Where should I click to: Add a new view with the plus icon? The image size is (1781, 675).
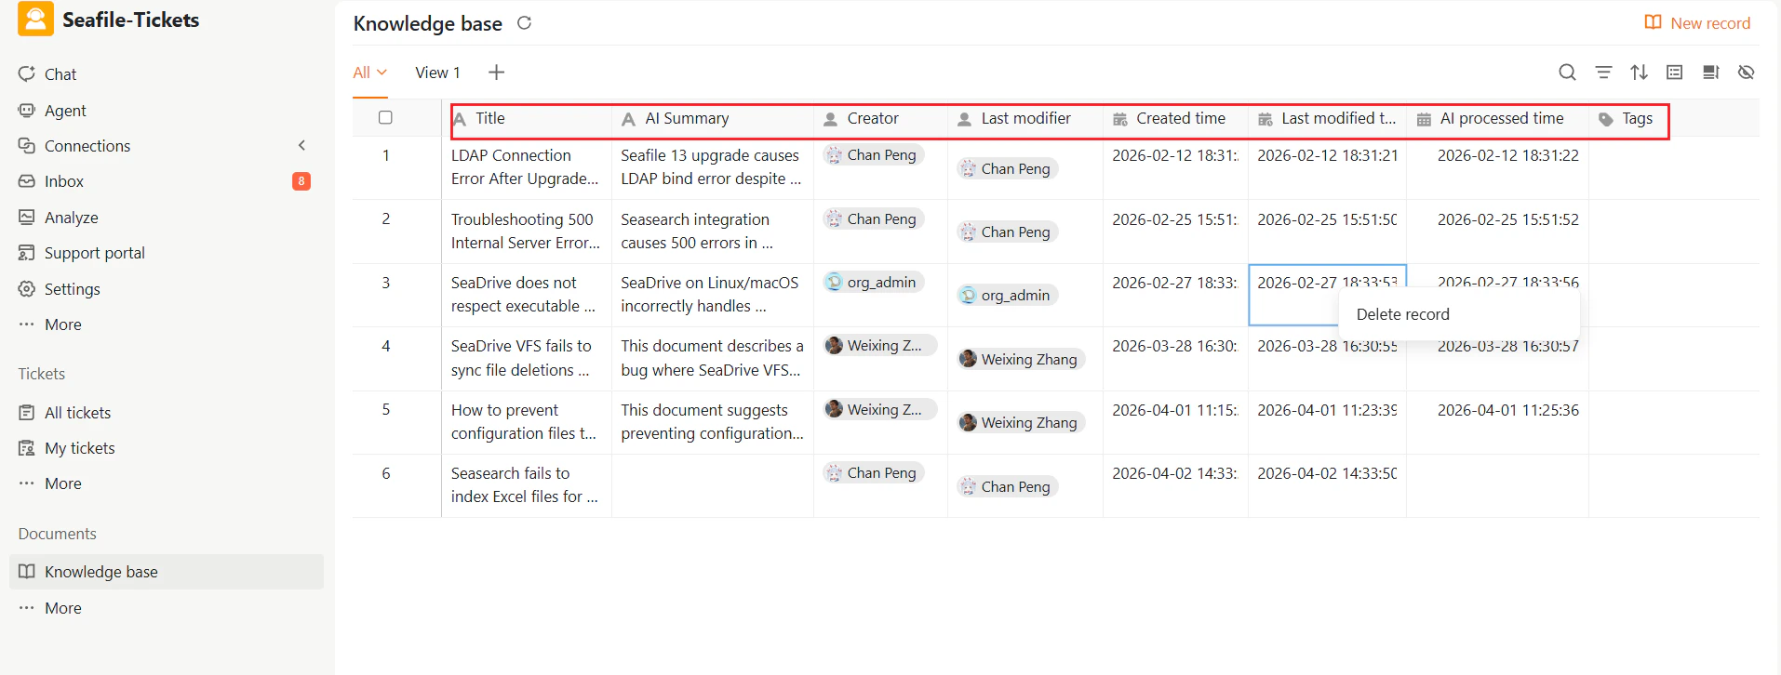coord(497,73)
